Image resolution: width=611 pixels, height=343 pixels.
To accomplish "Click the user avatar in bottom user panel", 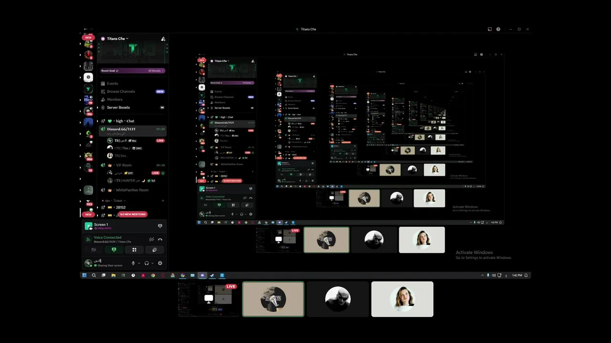I will [x=88, y=263].
